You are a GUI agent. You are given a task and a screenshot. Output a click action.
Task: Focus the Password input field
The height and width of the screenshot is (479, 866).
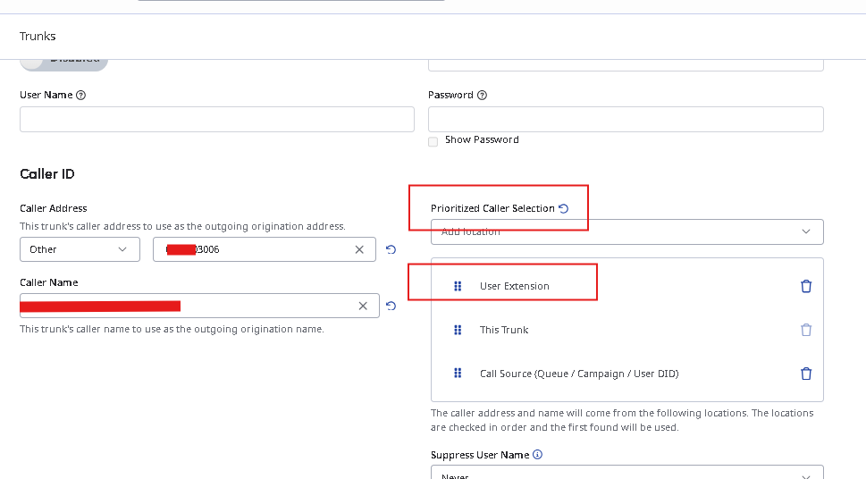tap(626, 119)
